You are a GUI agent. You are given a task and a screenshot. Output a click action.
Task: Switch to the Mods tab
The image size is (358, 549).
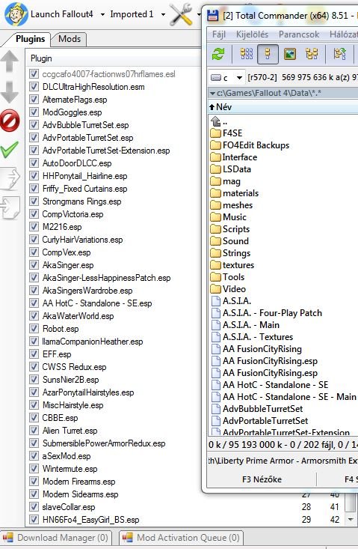point(70,39)
